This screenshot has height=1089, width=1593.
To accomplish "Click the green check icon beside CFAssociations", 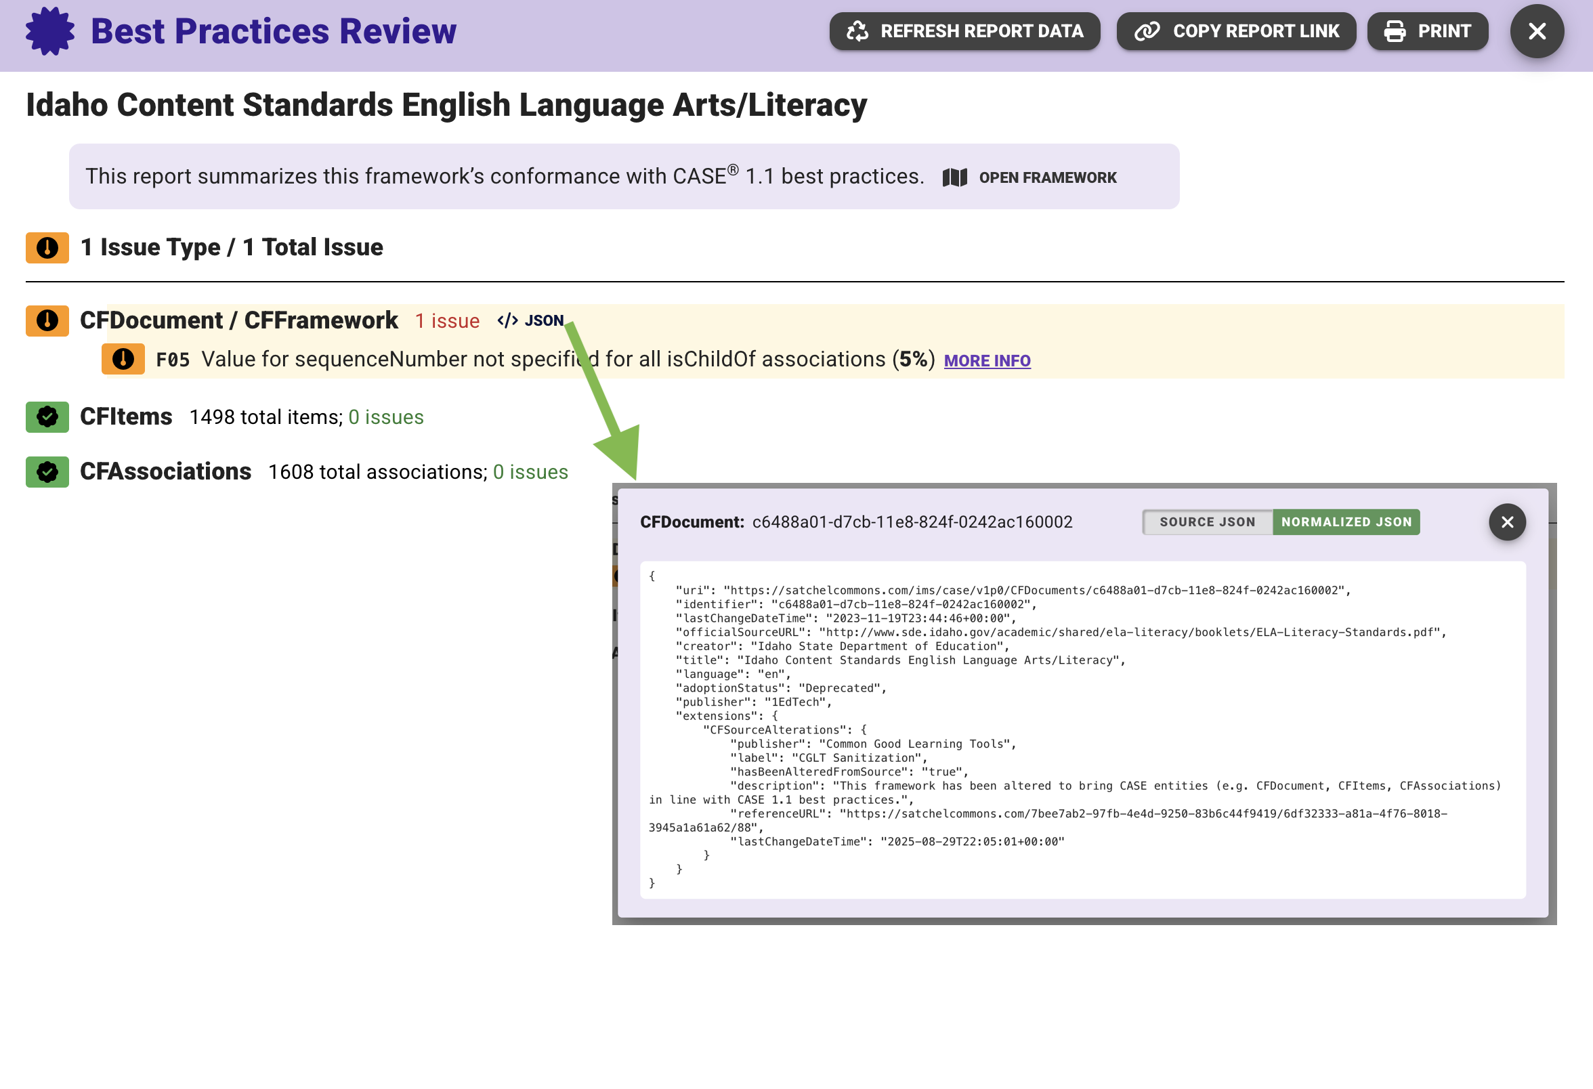I will (x=47, y=471).
